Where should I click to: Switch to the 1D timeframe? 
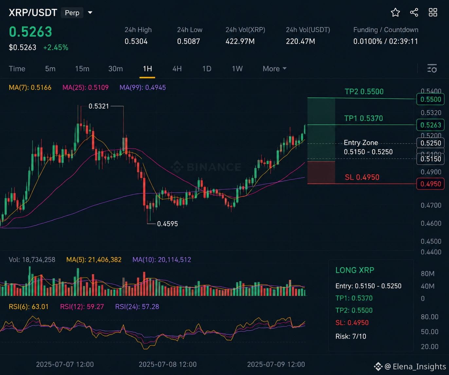[x=207, y=69]
